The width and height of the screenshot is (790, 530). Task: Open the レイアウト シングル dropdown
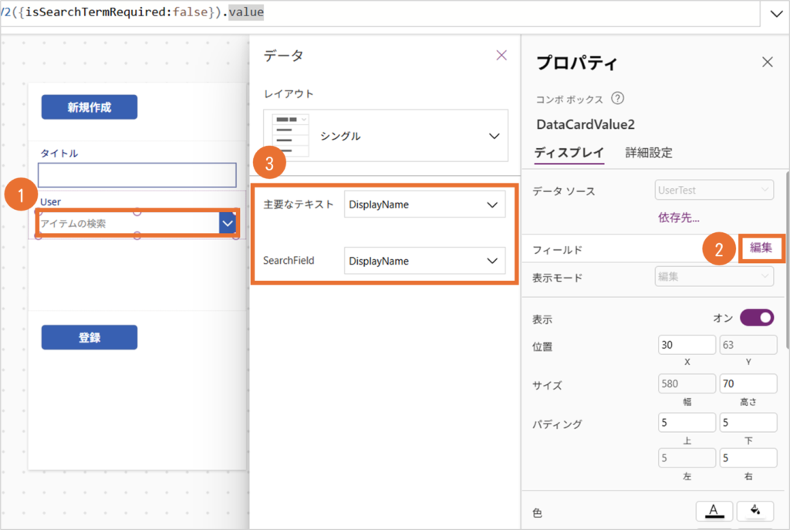(x=494, y=136)
